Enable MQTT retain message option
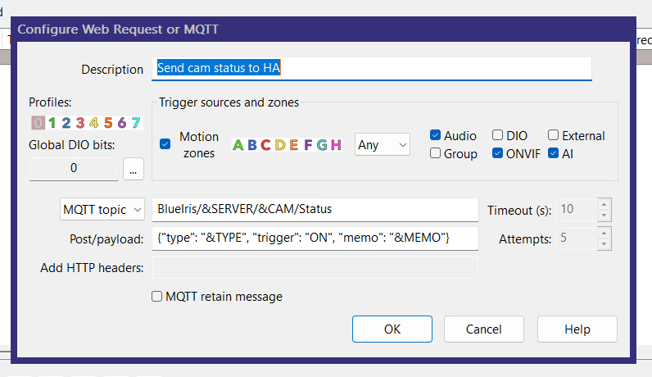 (156, 297)
